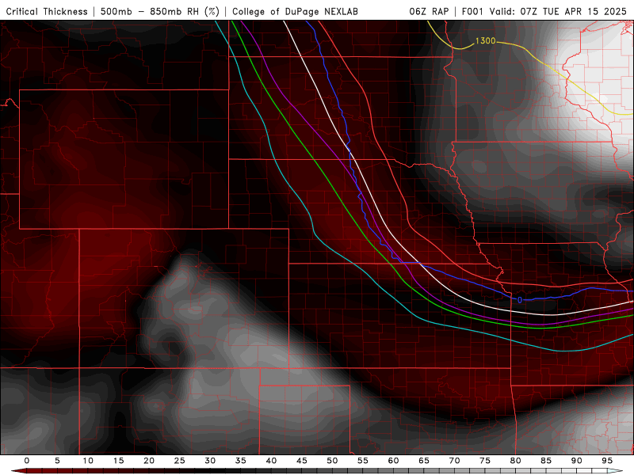Click the "F001" forecast hour label
Screen dimensions: 634x475
[x=473, y=11]
